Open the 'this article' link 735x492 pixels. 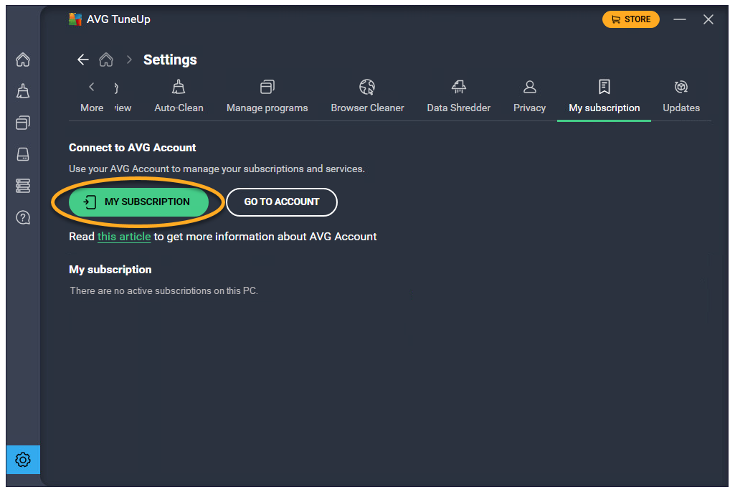124,237
